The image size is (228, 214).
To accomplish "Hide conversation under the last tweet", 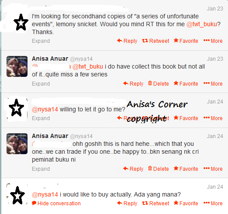I will point(56,204).
